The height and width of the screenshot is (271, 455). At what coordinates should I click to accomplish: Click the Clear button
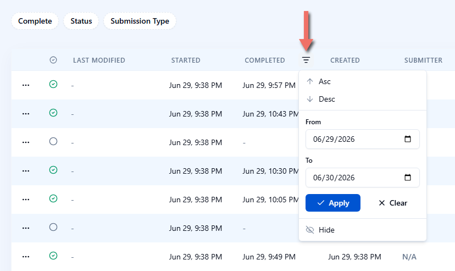(393, 203)
